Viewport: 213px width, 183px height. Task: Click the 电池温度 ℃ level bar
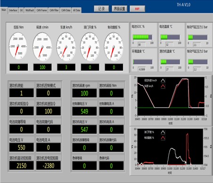[170, 37]
